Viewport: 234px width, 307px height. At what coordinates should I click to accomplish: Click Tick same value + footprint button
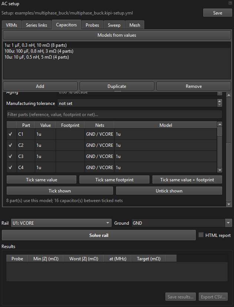[187, 180]
